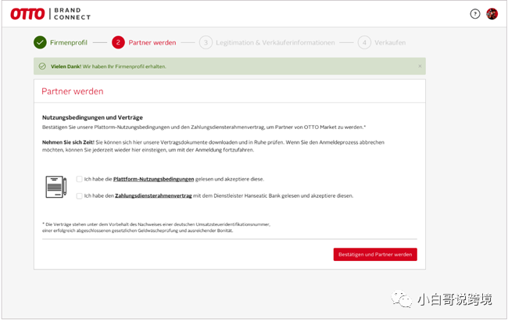Open the Verkaufen step

click(x=390, y=42)
